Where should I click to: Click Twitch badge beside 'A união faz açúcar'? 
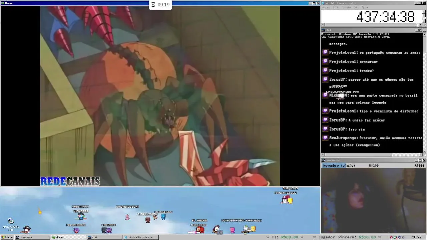(x=325, y=120)
